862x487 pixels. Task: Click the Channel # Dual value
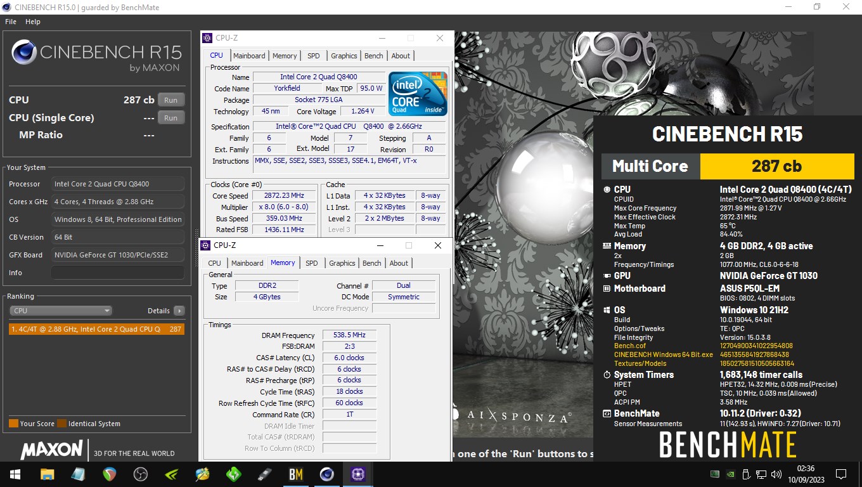click(404, 285)
